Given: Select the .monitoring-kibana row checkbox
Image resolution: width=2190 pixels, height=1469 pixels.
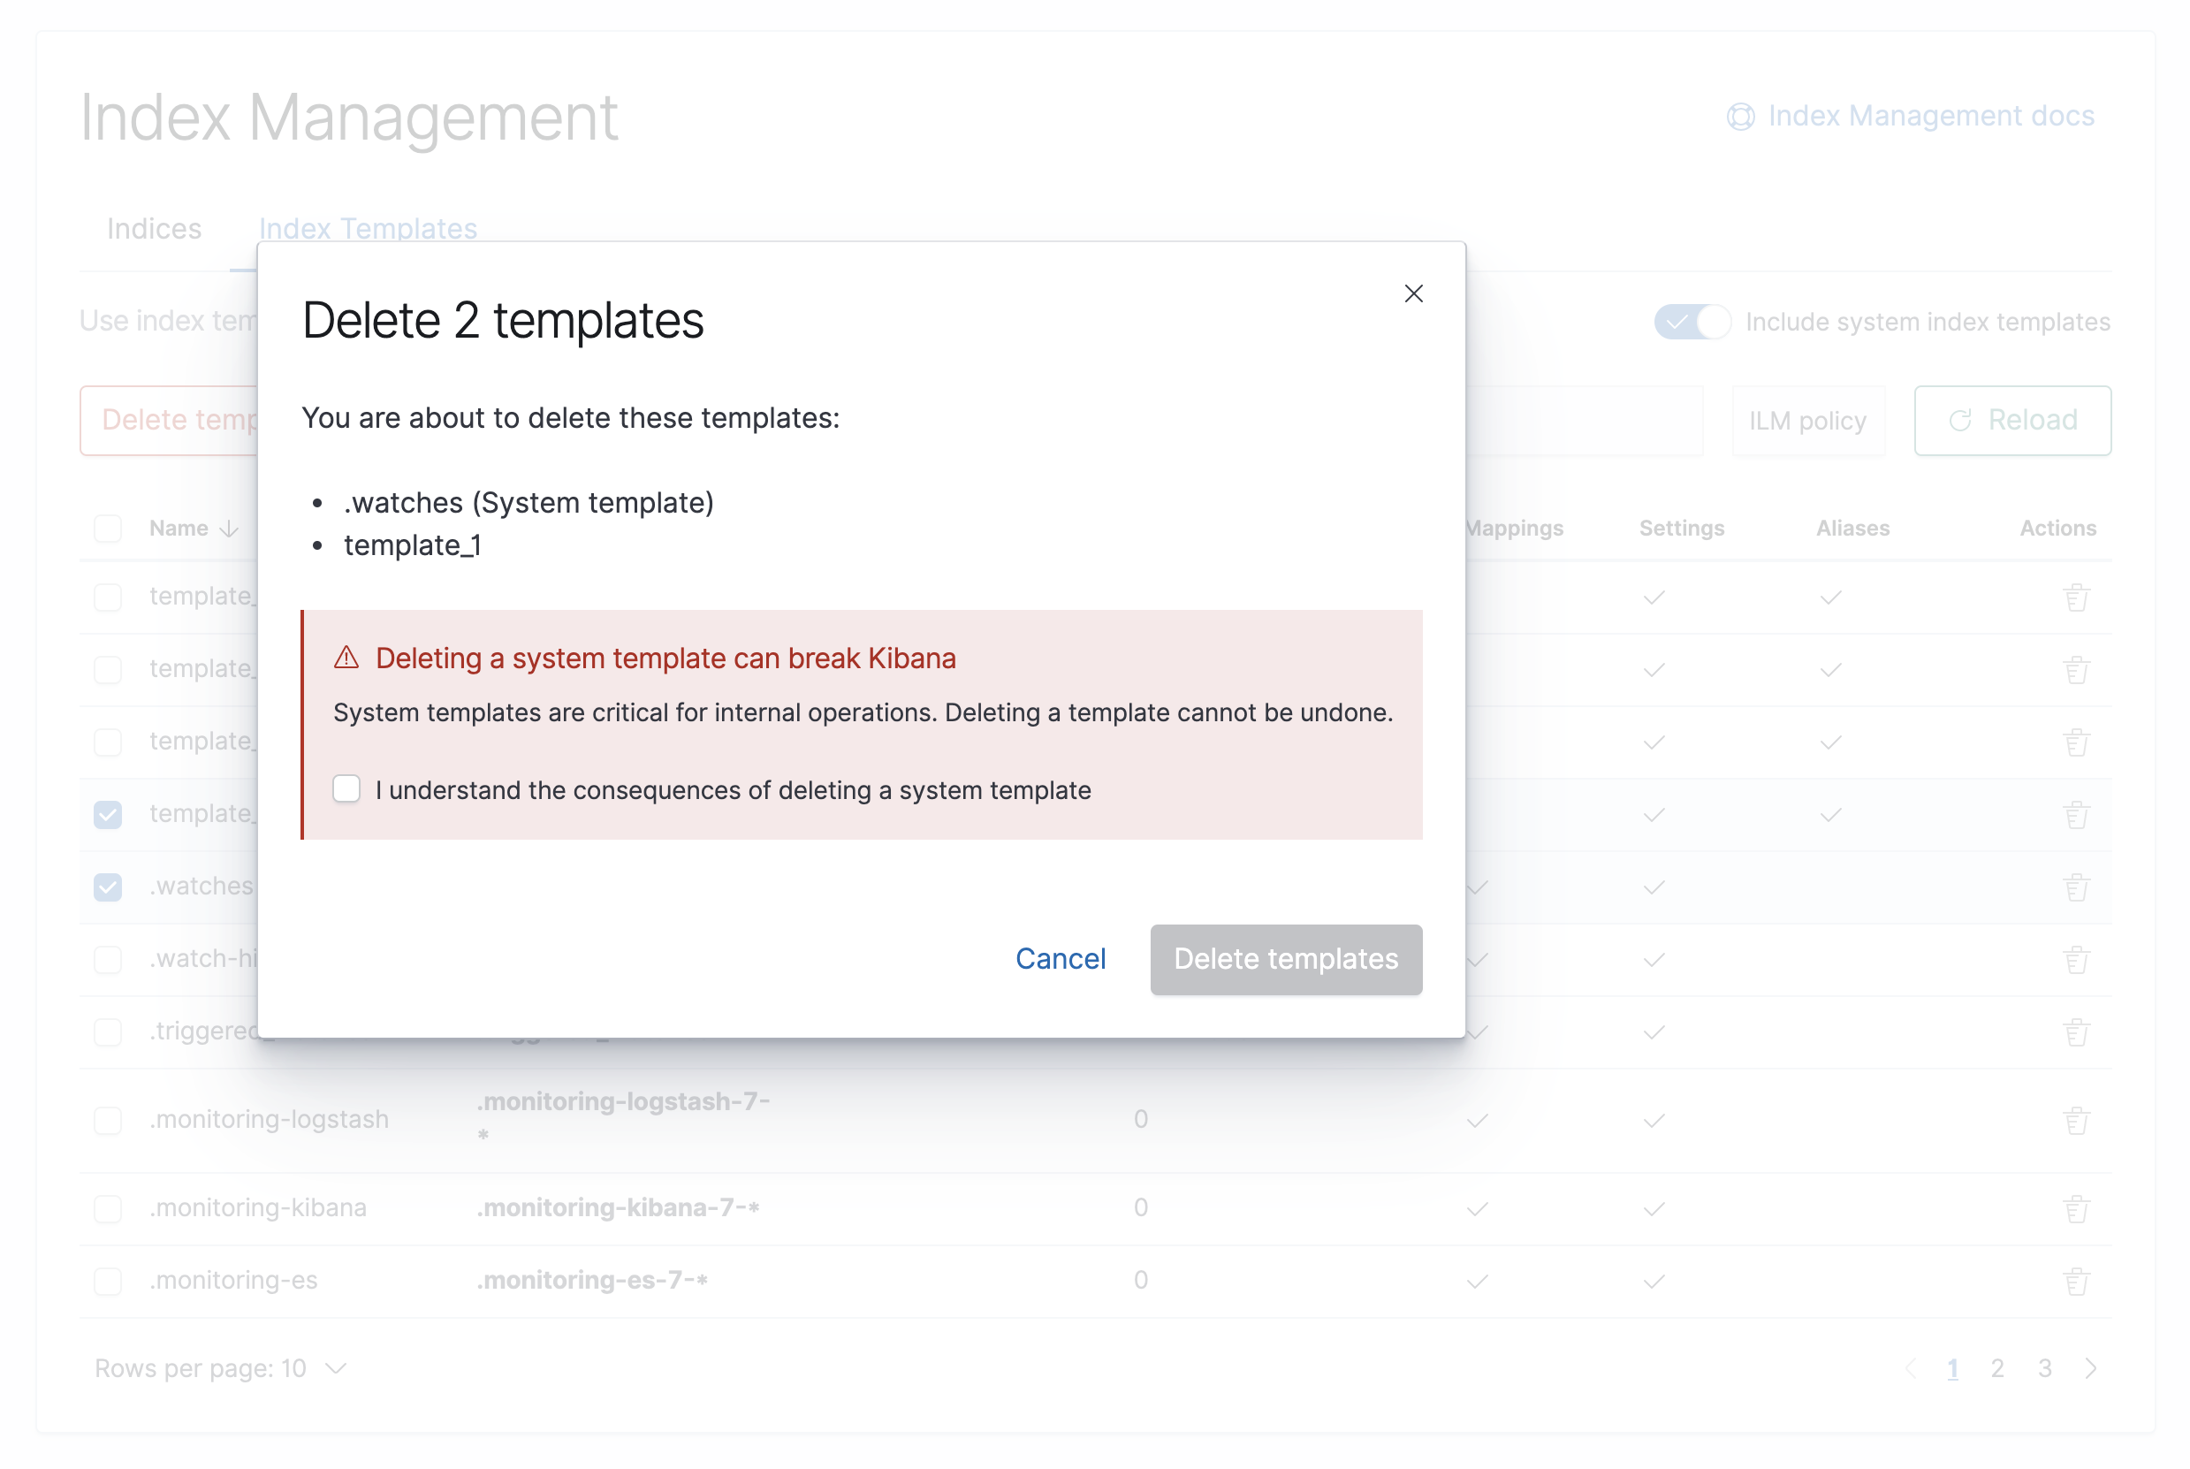Looking at the screenshot, I should (x=108, y=1208).
